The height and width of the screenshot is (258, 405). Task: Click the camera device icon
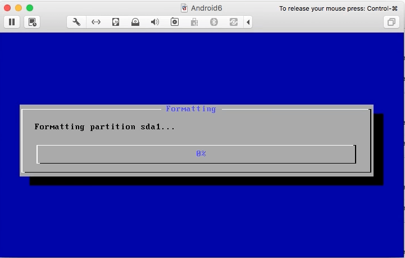[175, 22]
